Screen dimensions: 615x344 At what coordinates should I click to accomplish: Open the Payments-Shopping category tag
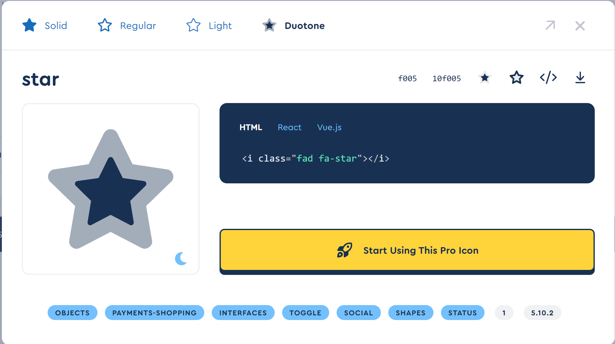pyautogui.click(x=154, y=313)
